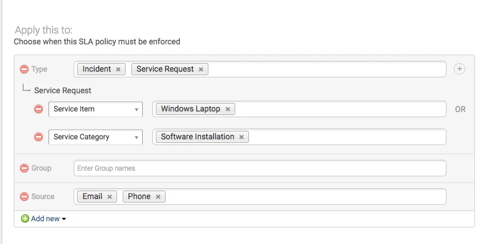Open the Service Category dropdown
This screenshot has width=487, height=244.
[x=96, y=137]
